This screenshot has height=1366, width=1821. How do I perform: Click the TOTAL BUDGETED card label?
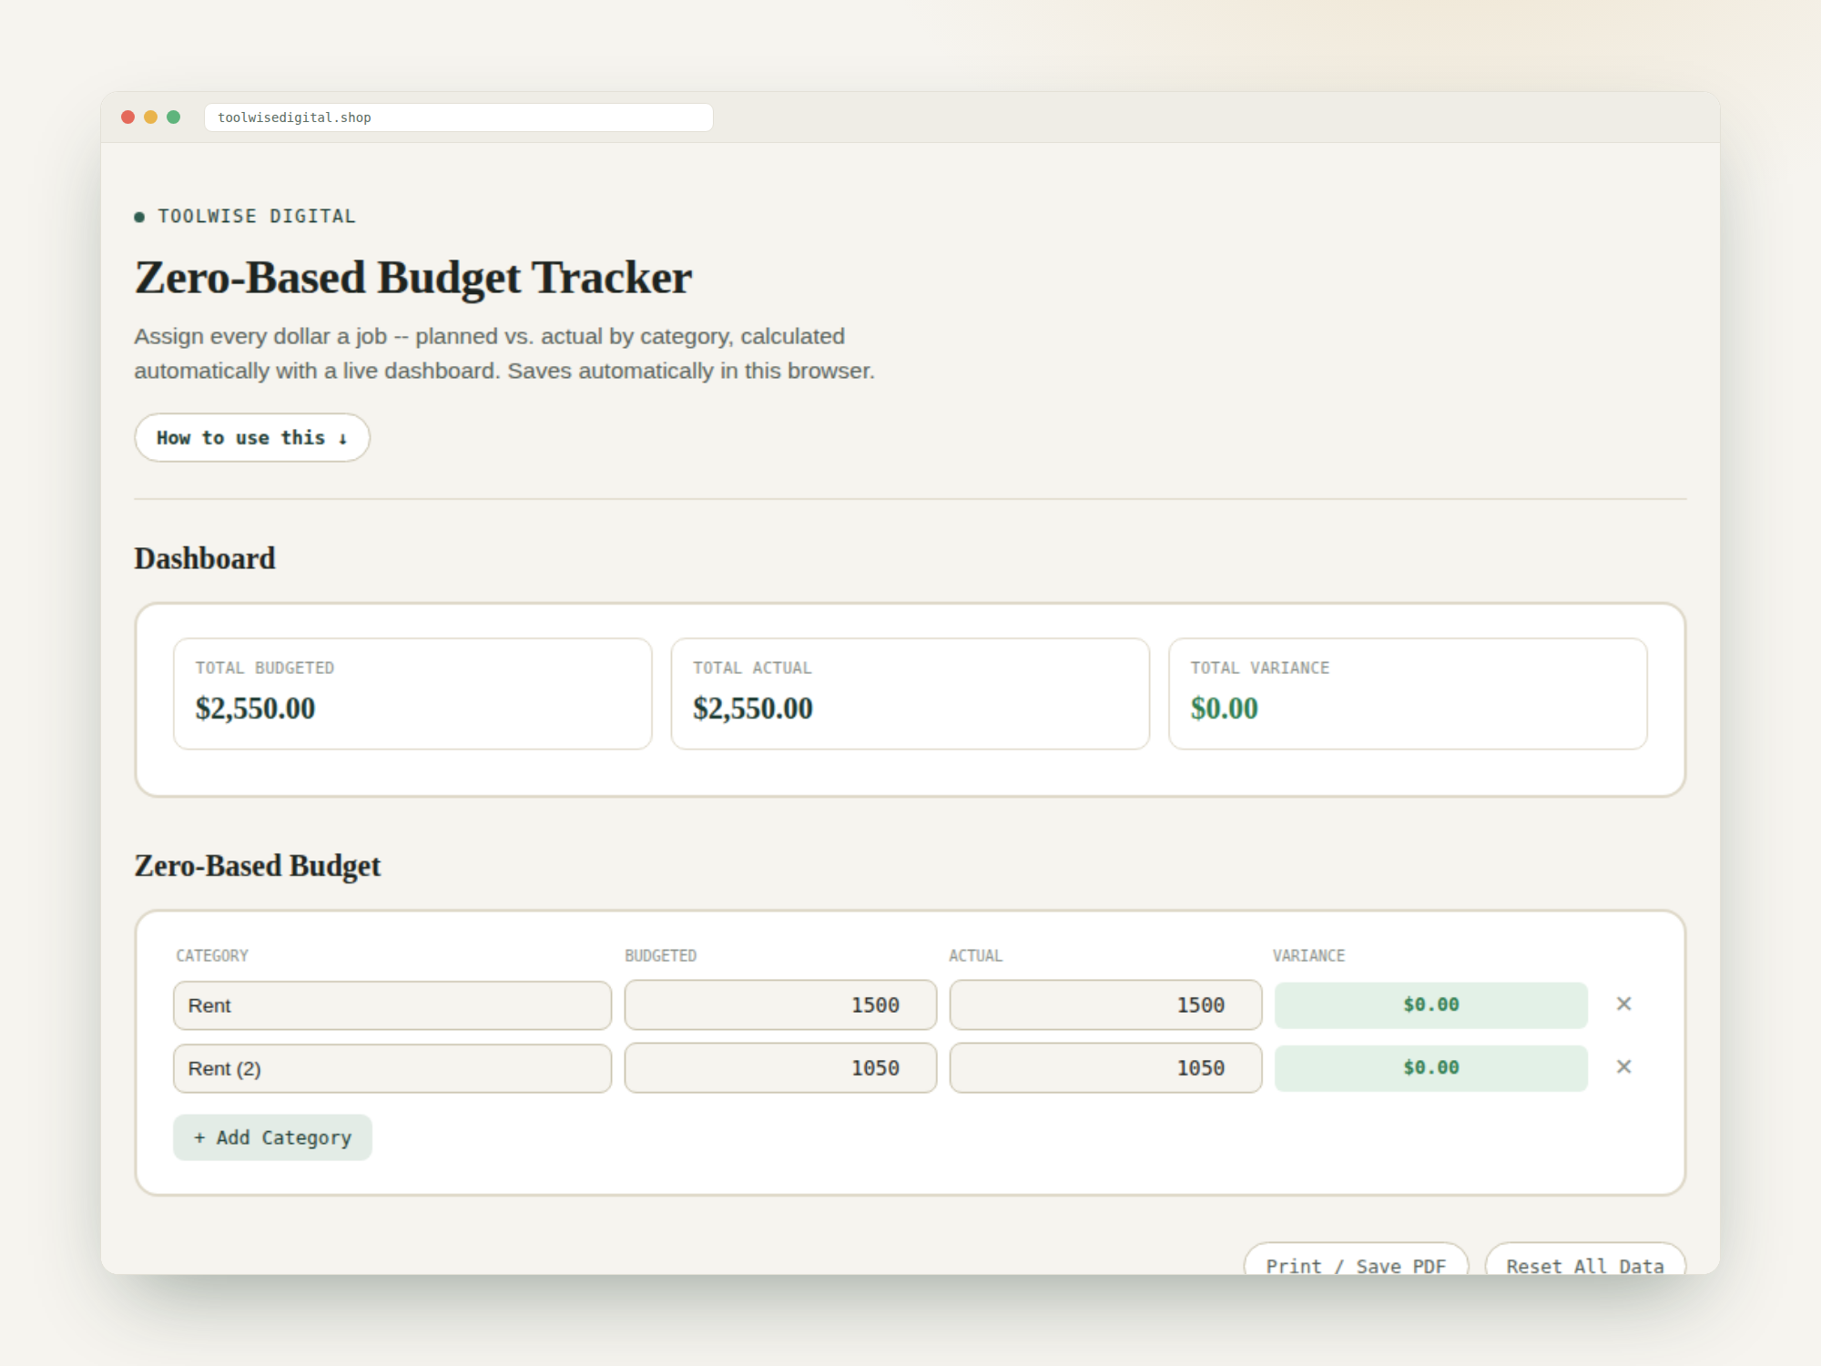coord(265,668)
